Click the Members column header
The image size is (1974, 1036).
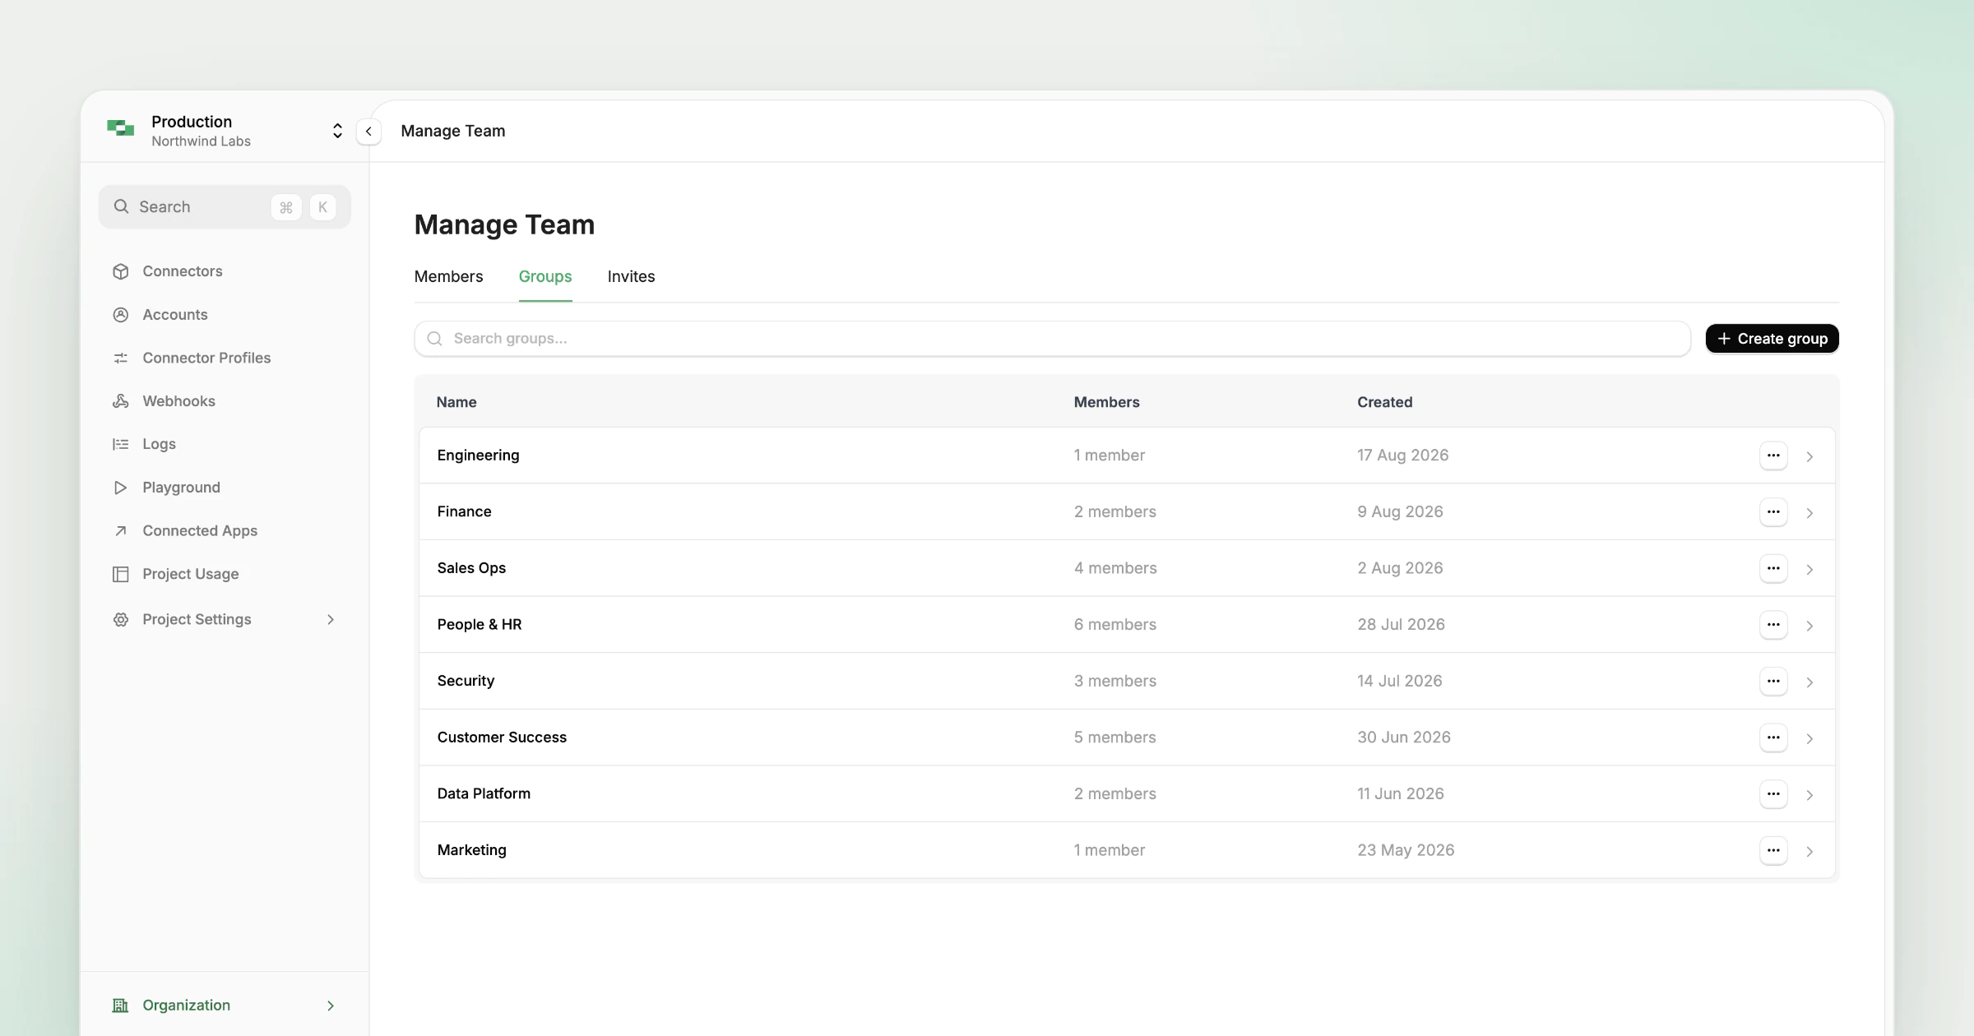1106,402
